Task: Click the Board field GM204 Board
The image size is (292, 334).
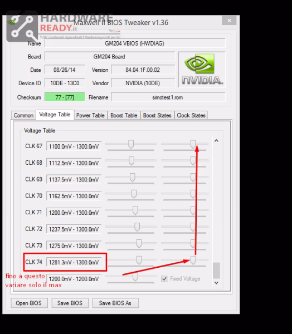Action: click(x=110, y=57)
